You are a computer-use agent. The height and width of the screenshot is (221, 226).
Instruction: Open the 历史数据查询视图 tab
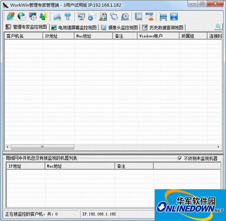click(x=163, y=27)
